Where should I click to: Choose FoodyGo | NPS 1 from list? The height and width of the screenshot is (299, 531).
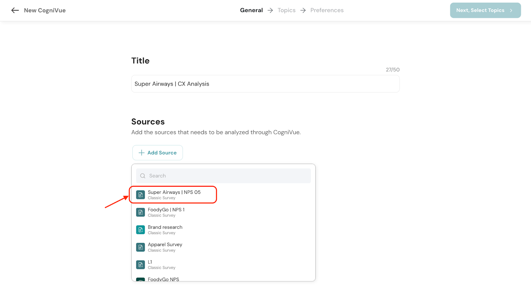click(x=166, y=212)
